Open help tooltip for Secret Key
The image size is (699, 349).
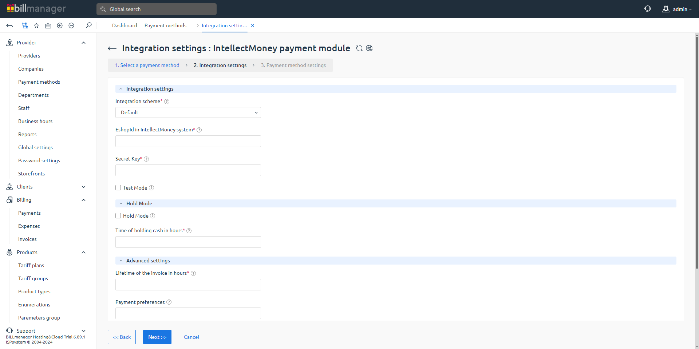(146, 159)
